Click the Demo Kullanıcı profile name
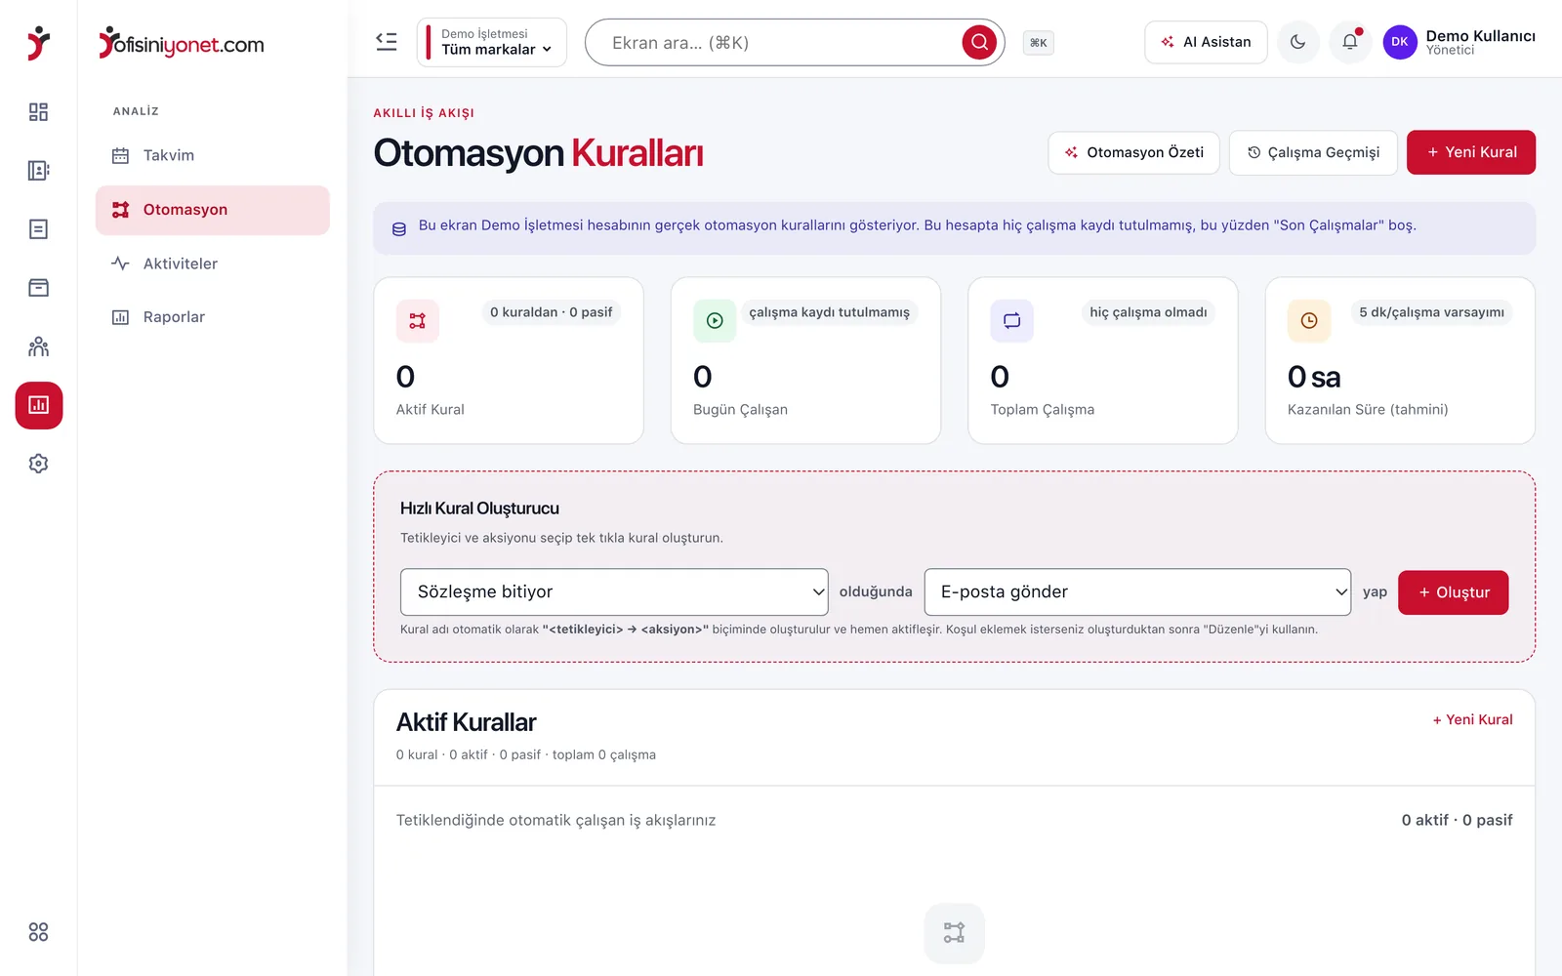The width and height of the screenshot is (1562, 976). pyautogui.click(x=1480, y=36)
